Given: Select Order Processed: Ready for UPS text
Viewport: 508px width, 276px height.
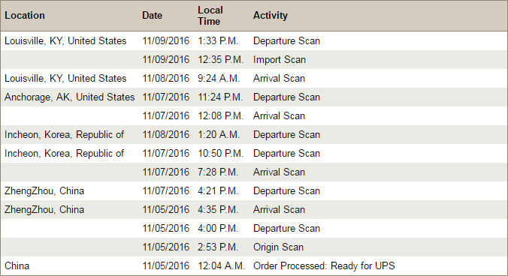Looking at the screenshot, I should click(324, 266).
